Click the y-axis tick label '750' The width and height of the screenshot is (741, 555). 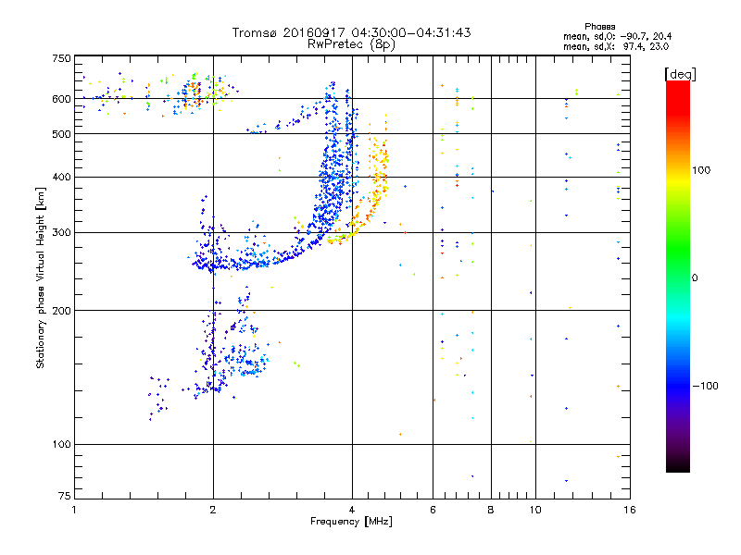click(61, 58)
